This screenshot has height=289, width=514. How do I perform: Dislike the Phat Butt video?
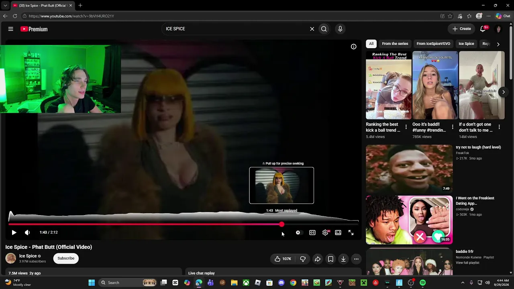click(x=303, y=259)
